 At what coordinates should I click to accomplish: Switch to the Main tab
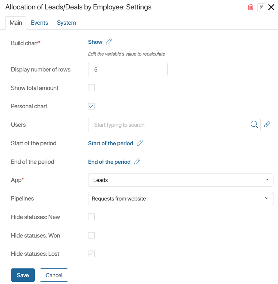coord(16,23)
